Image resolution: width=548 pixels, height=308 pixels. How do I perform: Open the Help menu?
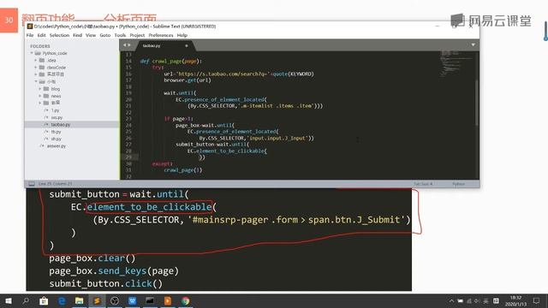(182, 35)
